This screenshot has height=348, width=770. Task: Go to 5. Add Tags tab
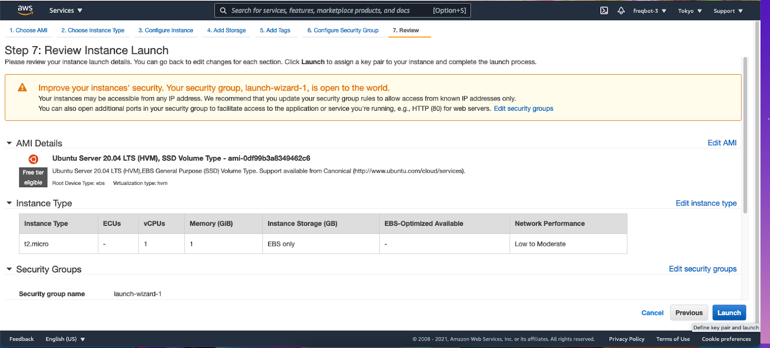coord(275,30)
